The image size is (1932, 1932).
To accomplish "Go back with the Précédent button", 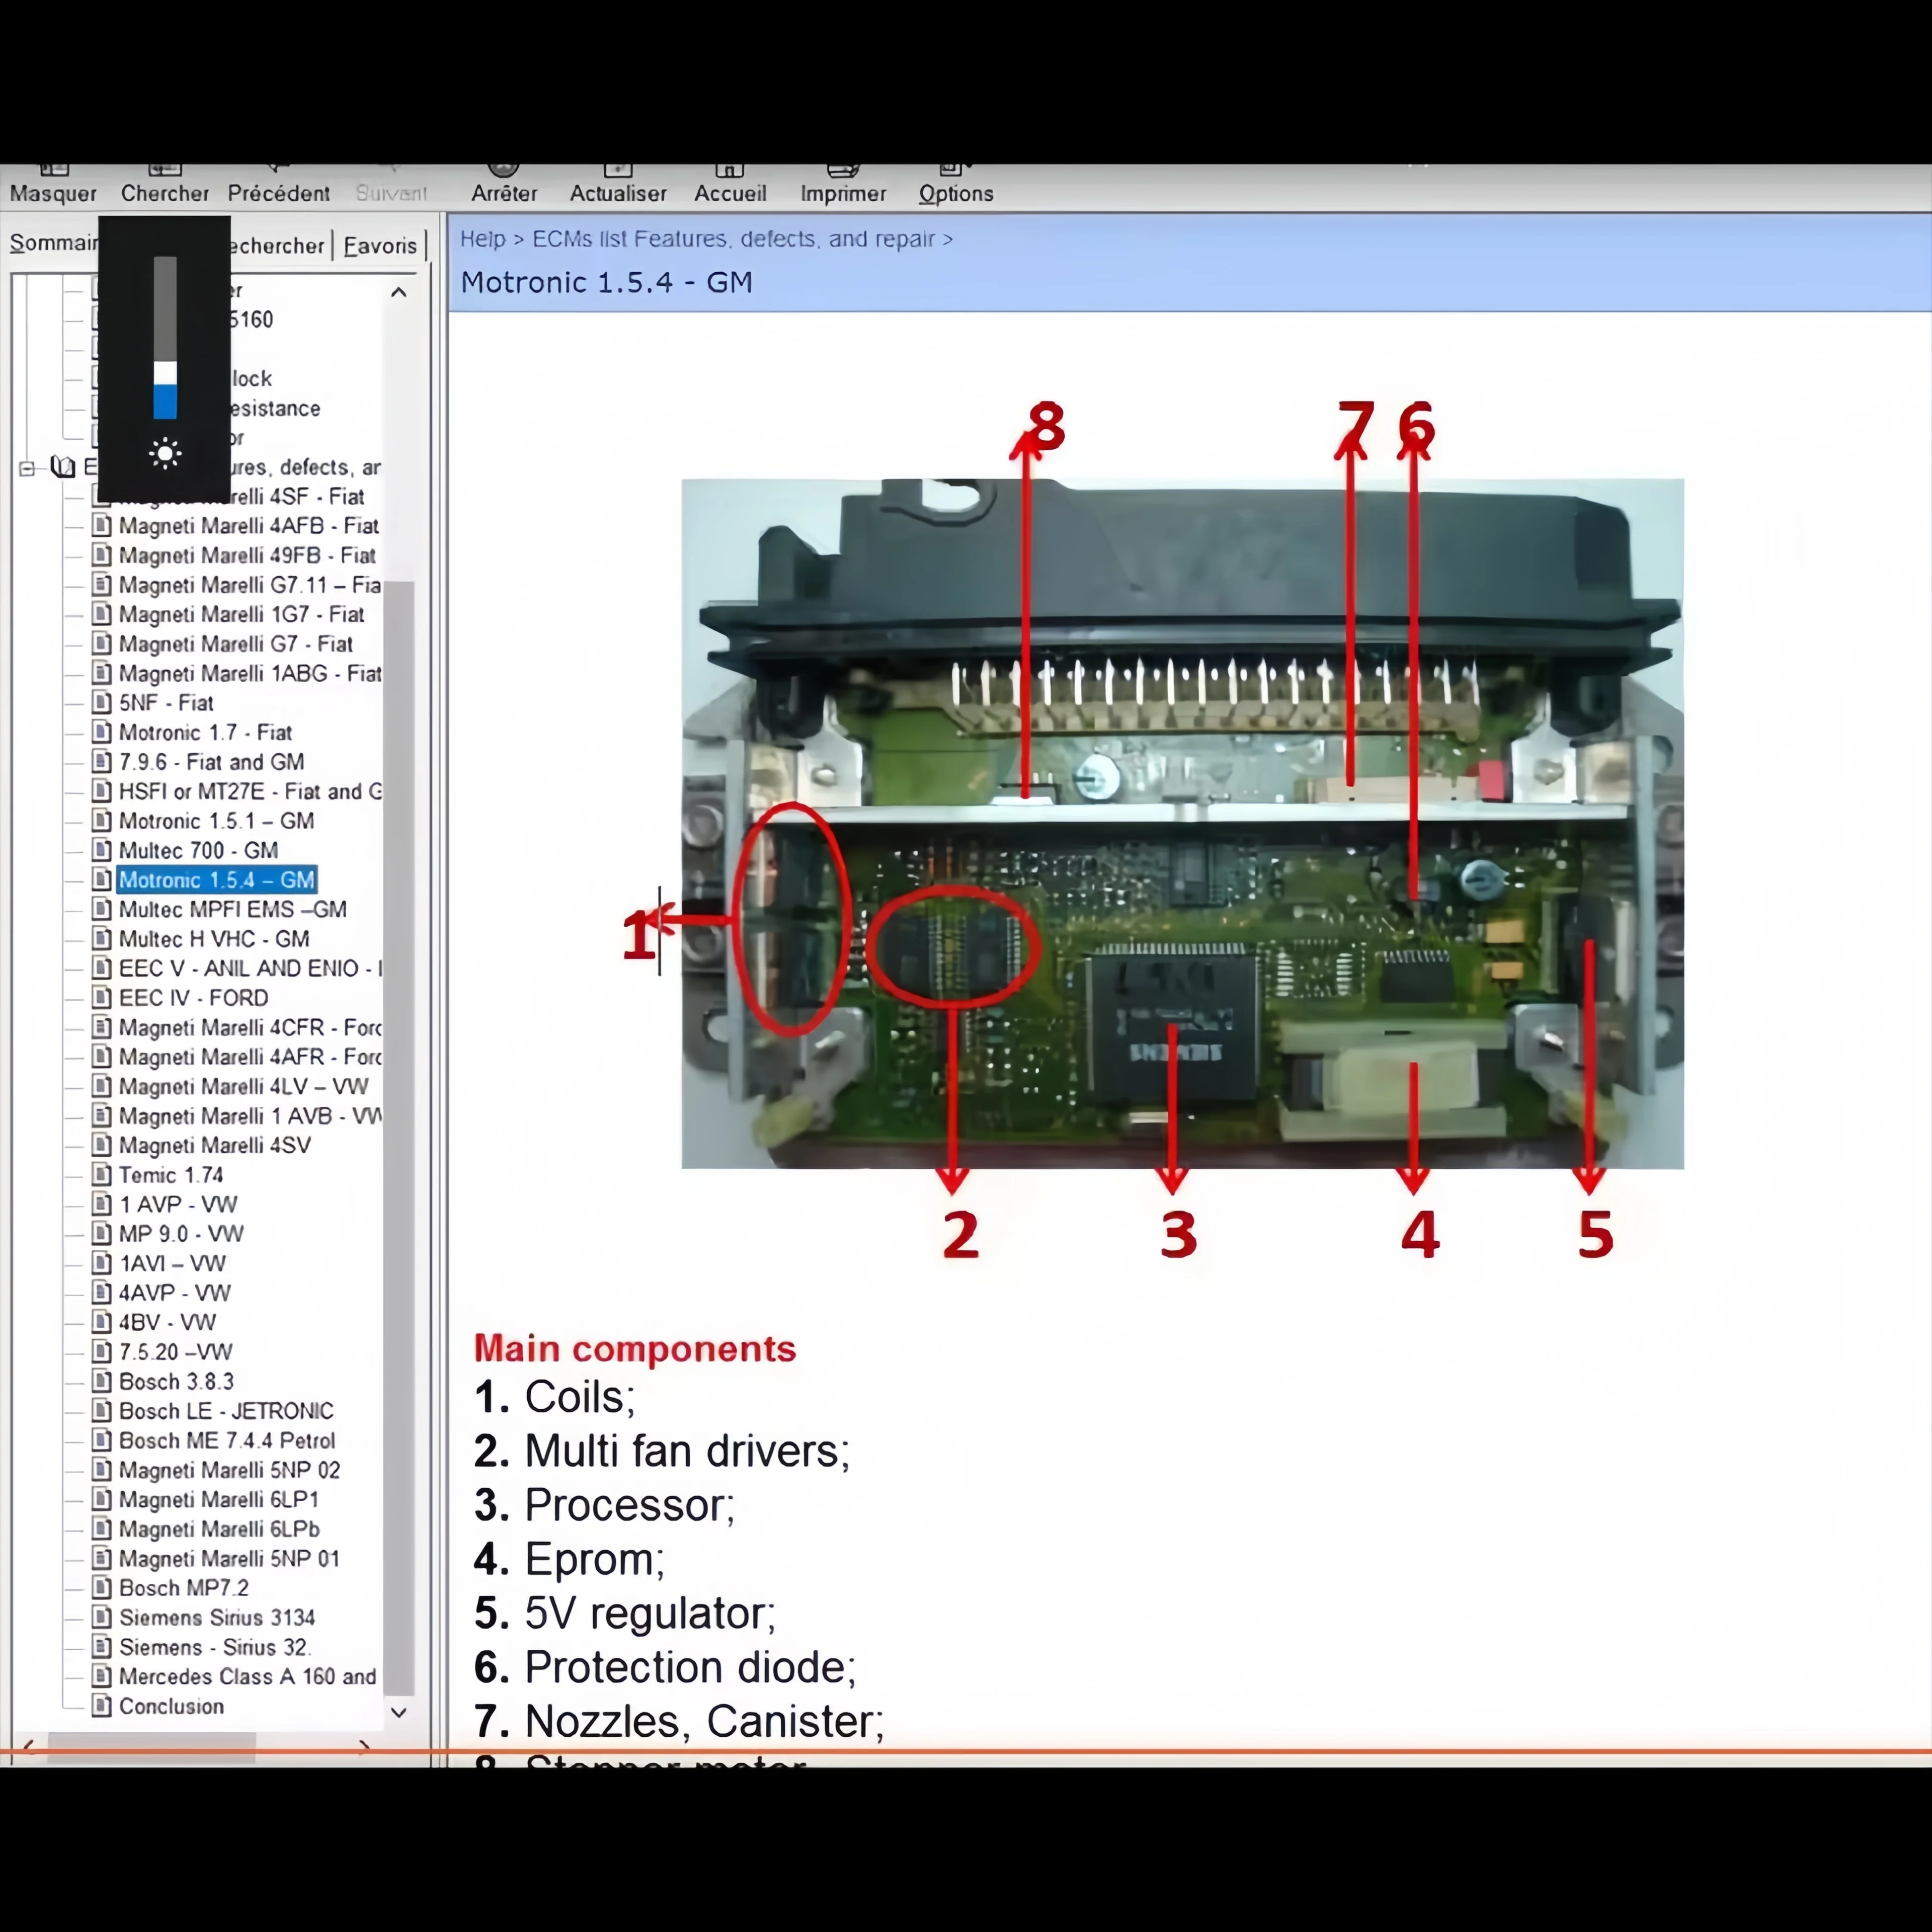I will tap(278, 186).
